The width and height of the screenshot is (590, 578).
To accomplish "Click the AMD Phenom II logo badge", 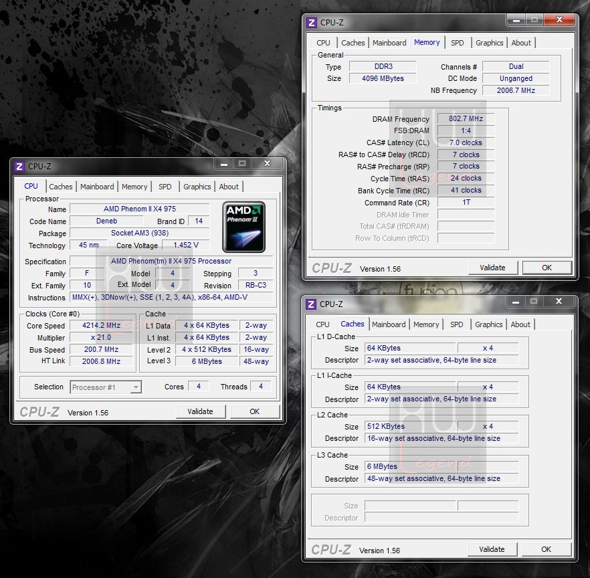I will [243, 227].
